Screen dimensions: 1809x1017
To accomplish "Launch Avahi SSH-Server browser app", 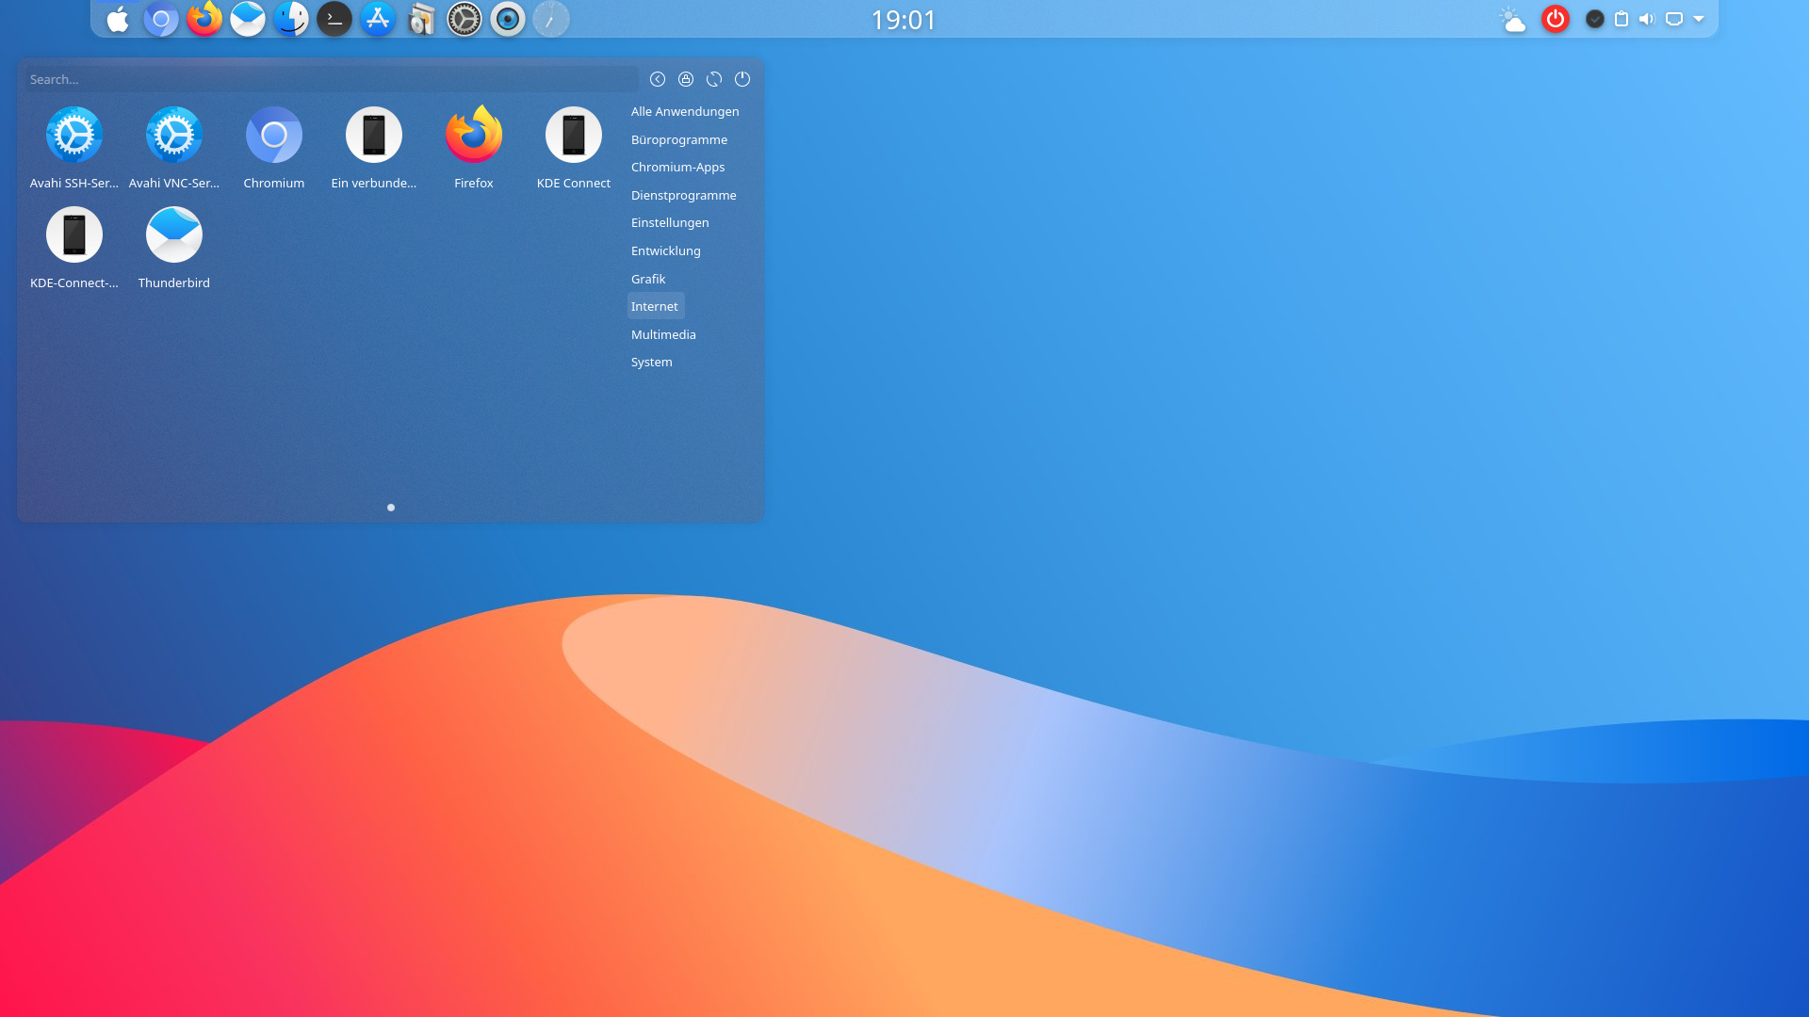I will [x=74, y=148].
